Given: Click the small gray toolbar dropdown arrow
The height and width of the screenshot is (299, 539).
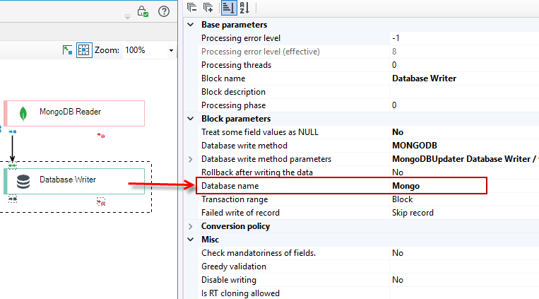Looking at the screenshot, I should 127,17.
